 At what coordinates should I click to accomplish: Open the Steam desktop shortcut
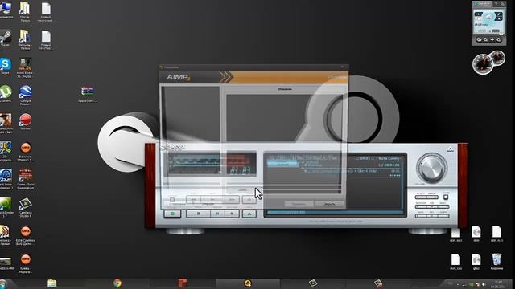pos(6,38)
